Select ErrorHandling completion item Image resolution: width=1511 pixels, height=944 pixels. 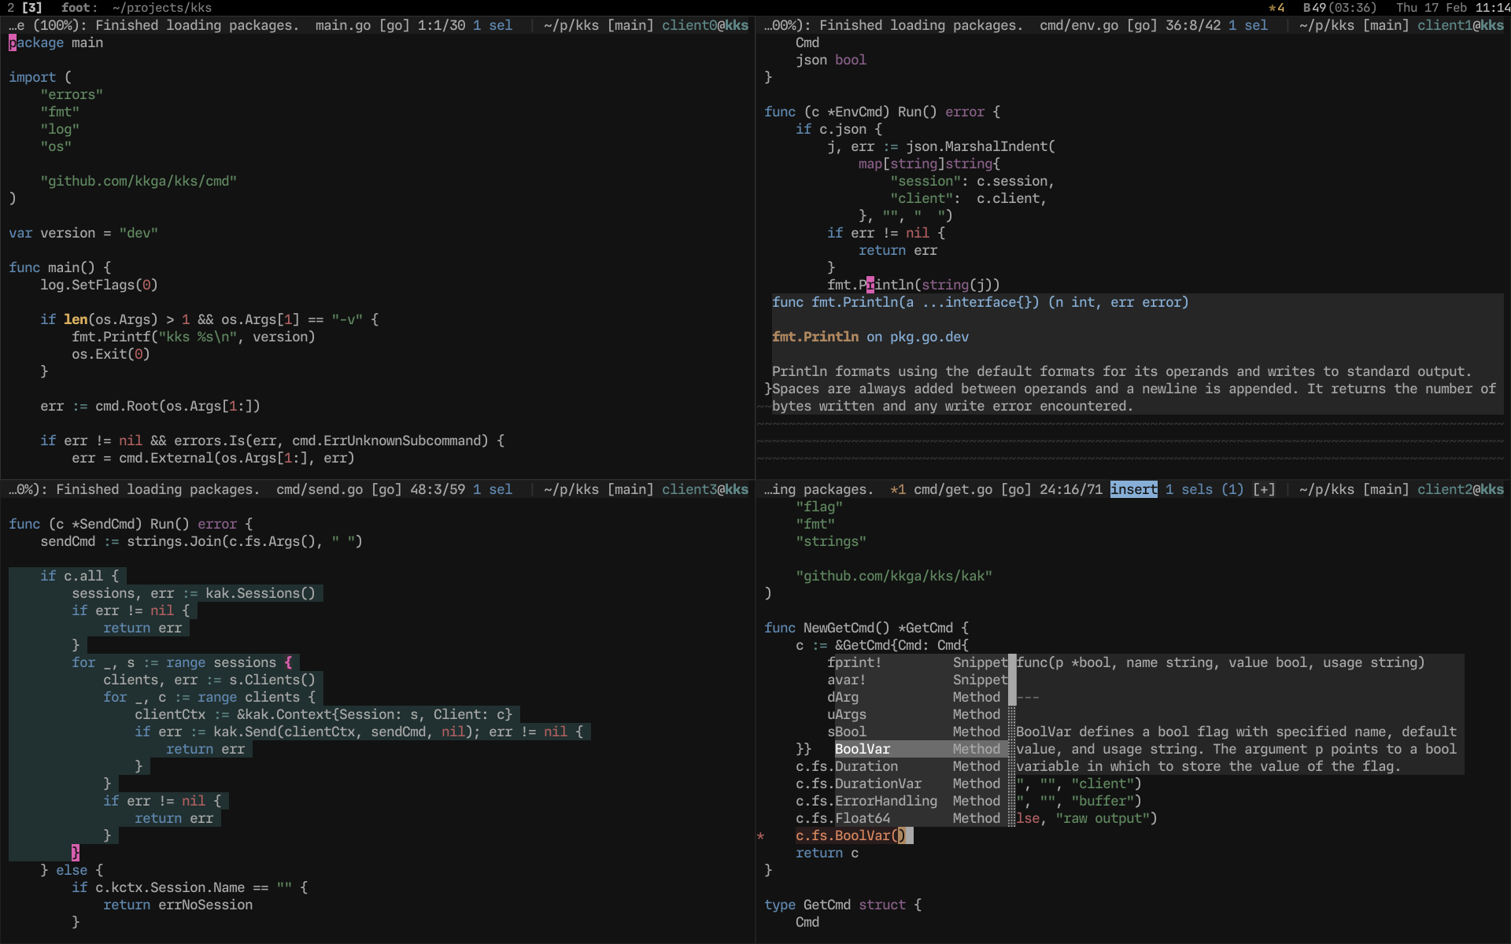(885, 801)
